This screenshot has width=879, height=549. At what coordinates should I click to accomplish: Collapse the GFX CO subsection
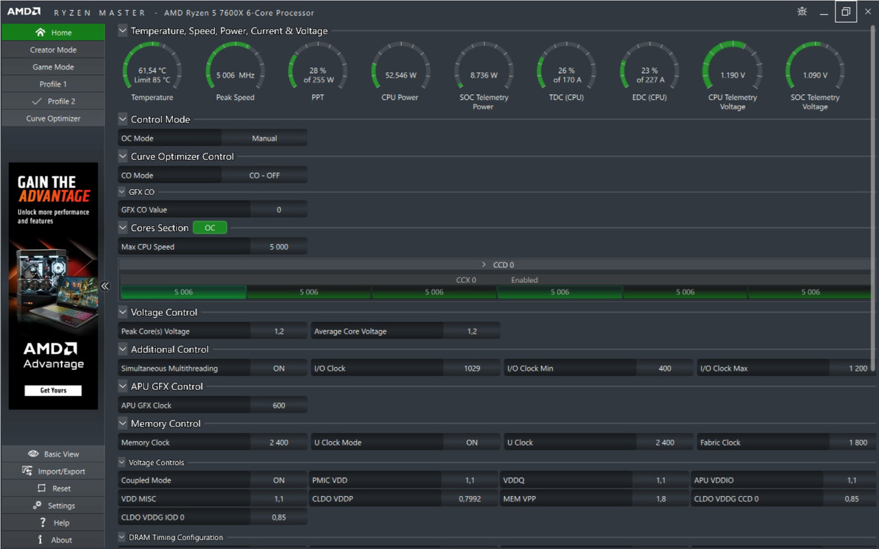pos(122,192)
